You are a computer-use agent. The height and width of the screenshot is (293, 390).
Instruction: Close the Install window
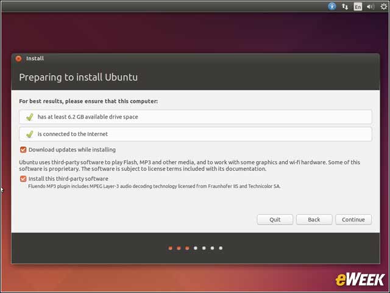tap(18, 59)
